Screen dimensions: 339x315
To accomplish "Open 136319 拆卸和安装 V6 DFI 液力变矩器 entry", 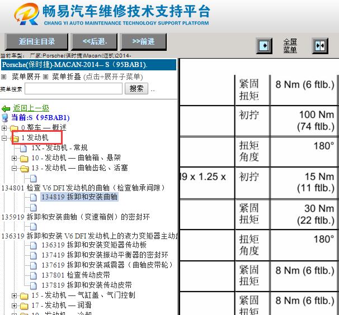I will coord(90,236).
